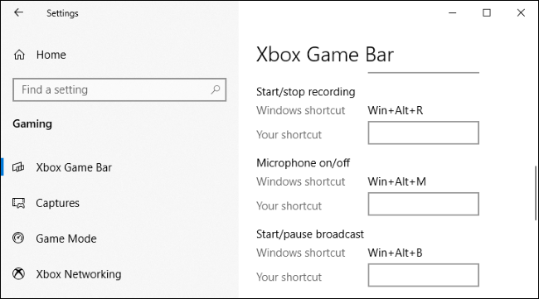This screenshot has height=299, width=539.
Task: Click the Captures sidebar icon
Action: 18,203
